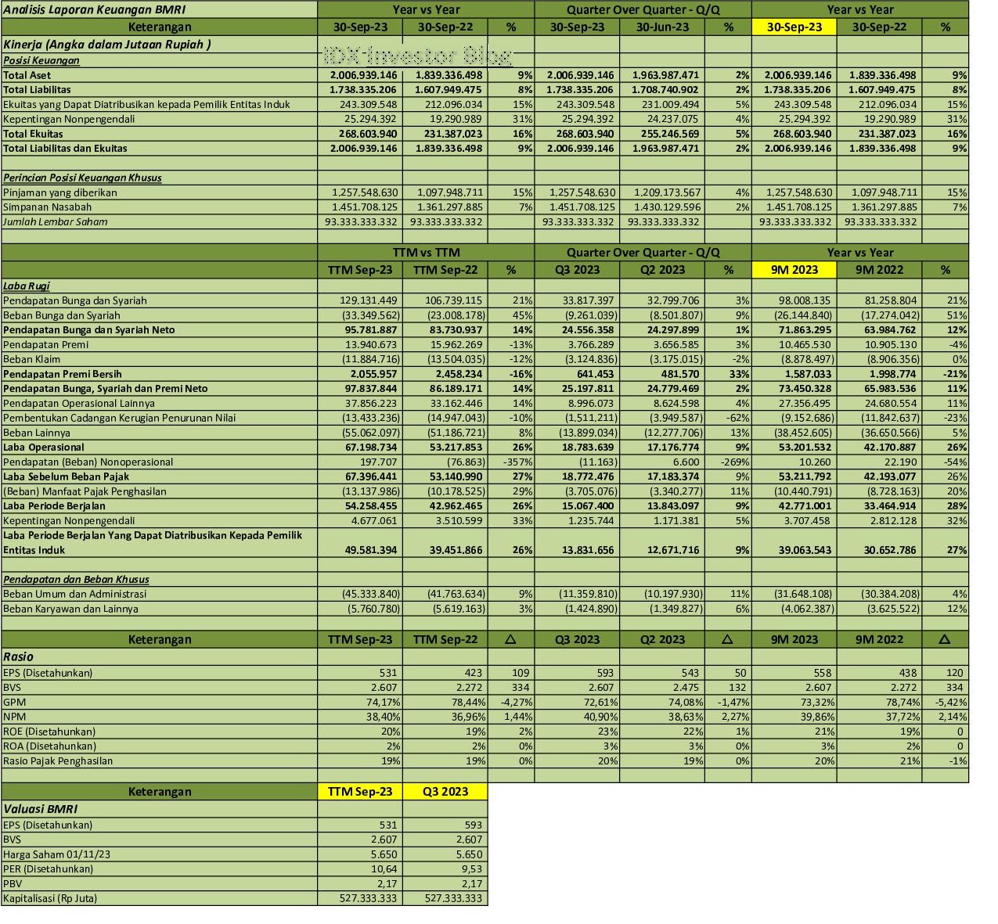The width and height of the screenshot is (998, 924).
Task: Click 'Pendapatan dan Beban Khusus' heading
Action: 76,580
